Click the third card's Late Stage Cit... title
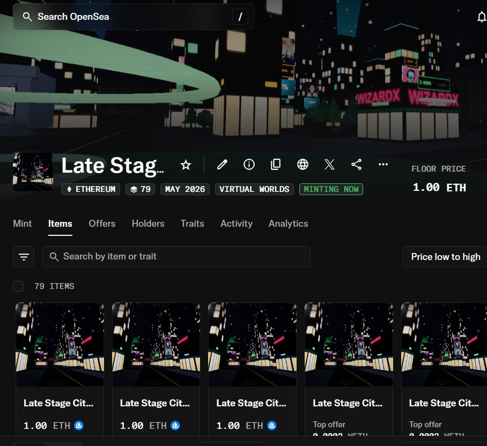 coord(251,403)
